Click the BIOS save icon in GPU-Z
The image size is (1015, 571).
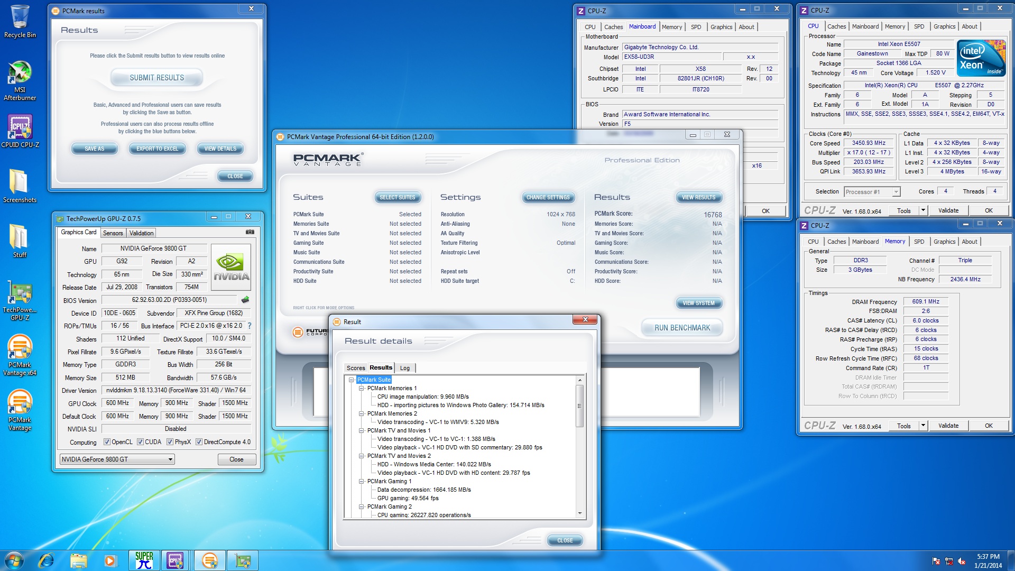(245, 300)
